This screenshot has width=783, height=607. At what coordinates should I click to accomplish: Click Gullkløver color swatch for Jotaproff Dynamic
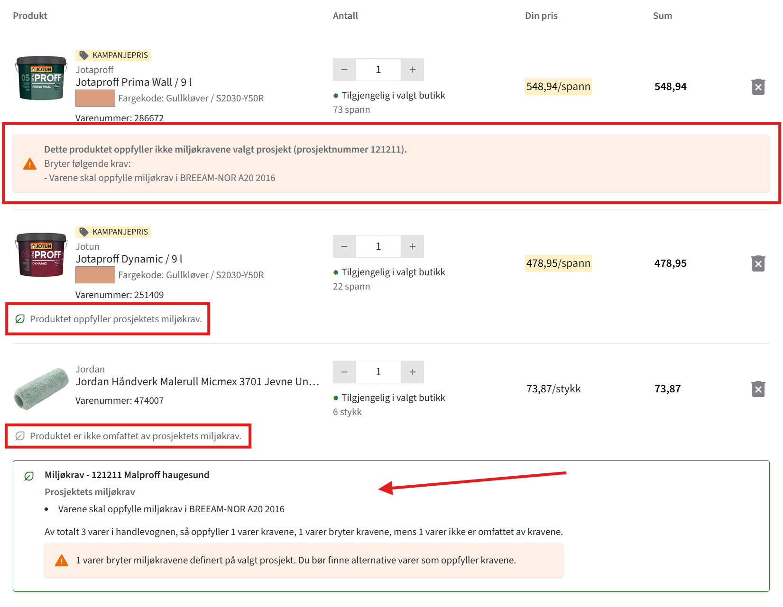tap(95, 275)
